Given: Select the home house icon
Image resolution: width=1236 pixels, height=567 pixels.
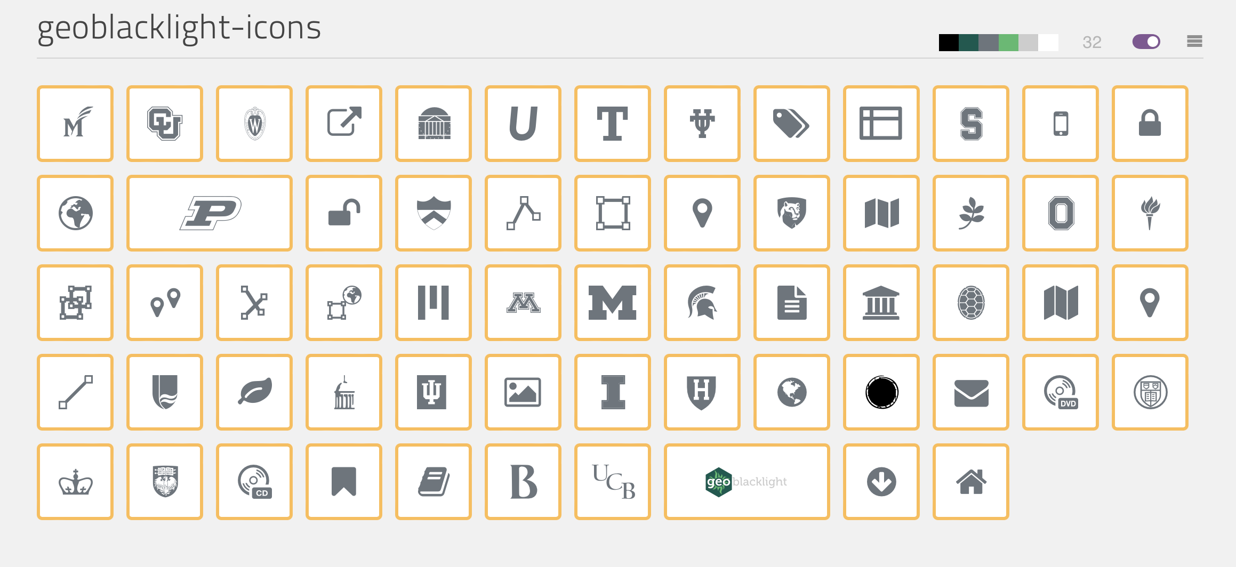Looking at the screenshot, I should tap(971, 482).
